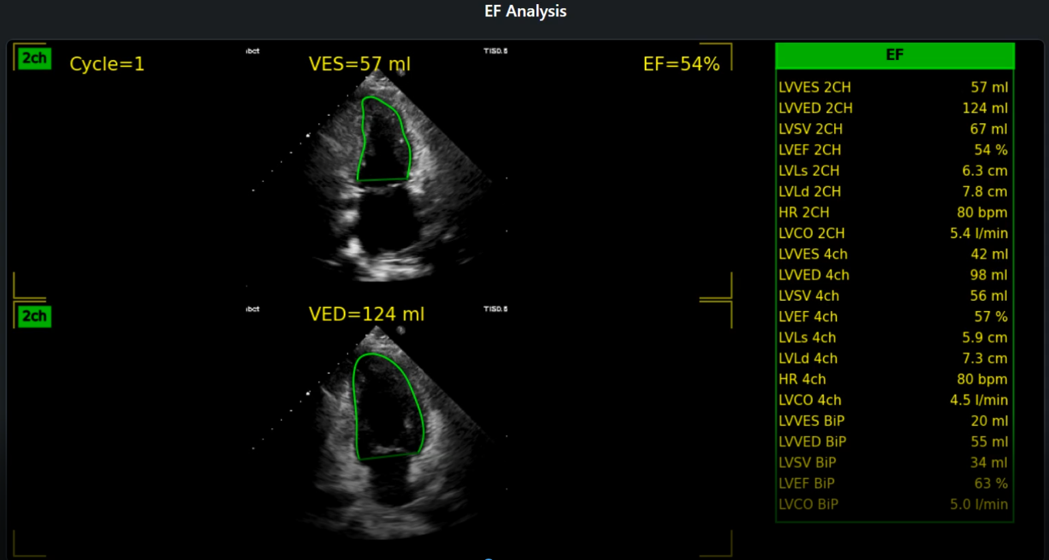The height and width of the screenshot is (560, 1049).
Task: Select the green EF results header
Action: coord(894,55)
